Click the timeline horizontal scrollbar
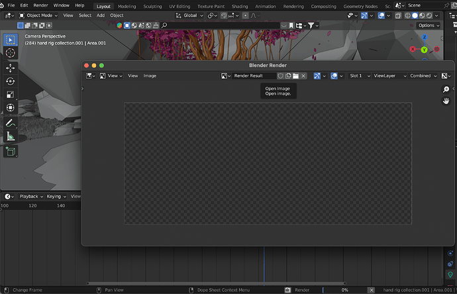 (217, 283)
